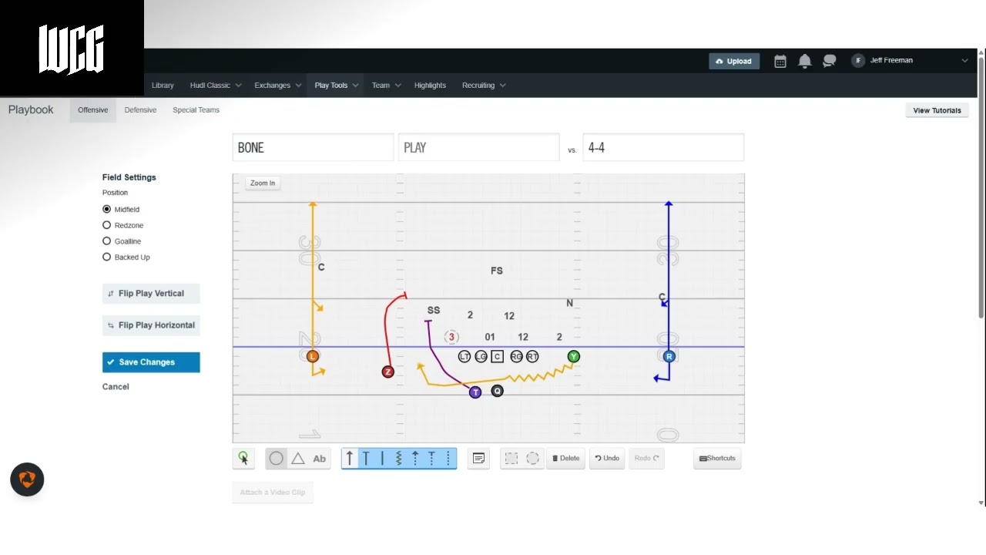This screenshot has width=986, height=555.
Task: Select the SS defender label
Action: [434, 311]
